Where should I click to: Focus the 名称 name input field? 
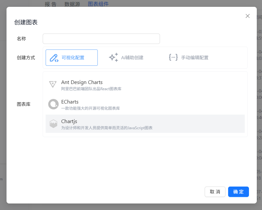click(x=101, y=39)
